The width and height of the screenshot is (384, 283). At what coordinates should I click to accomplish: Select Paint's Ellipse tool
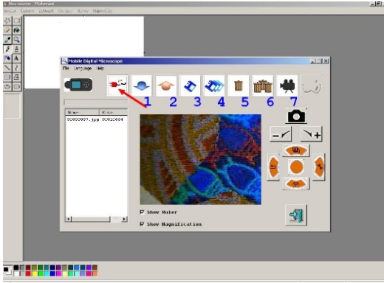[7, 86]
